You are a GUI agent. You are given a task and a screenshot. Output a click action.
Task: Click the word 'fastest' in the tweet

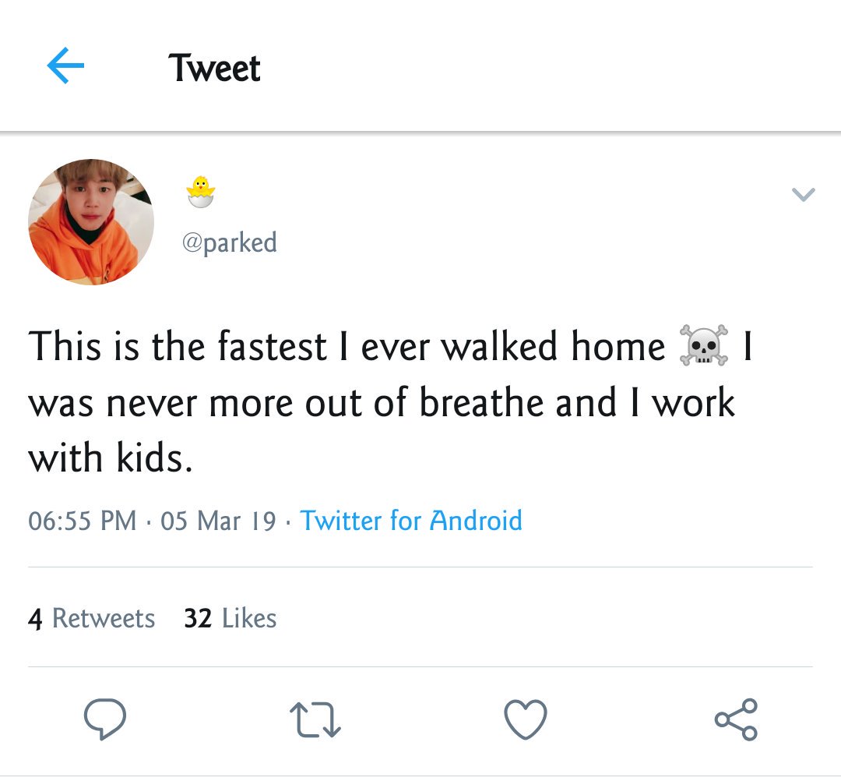coord(273,346)
